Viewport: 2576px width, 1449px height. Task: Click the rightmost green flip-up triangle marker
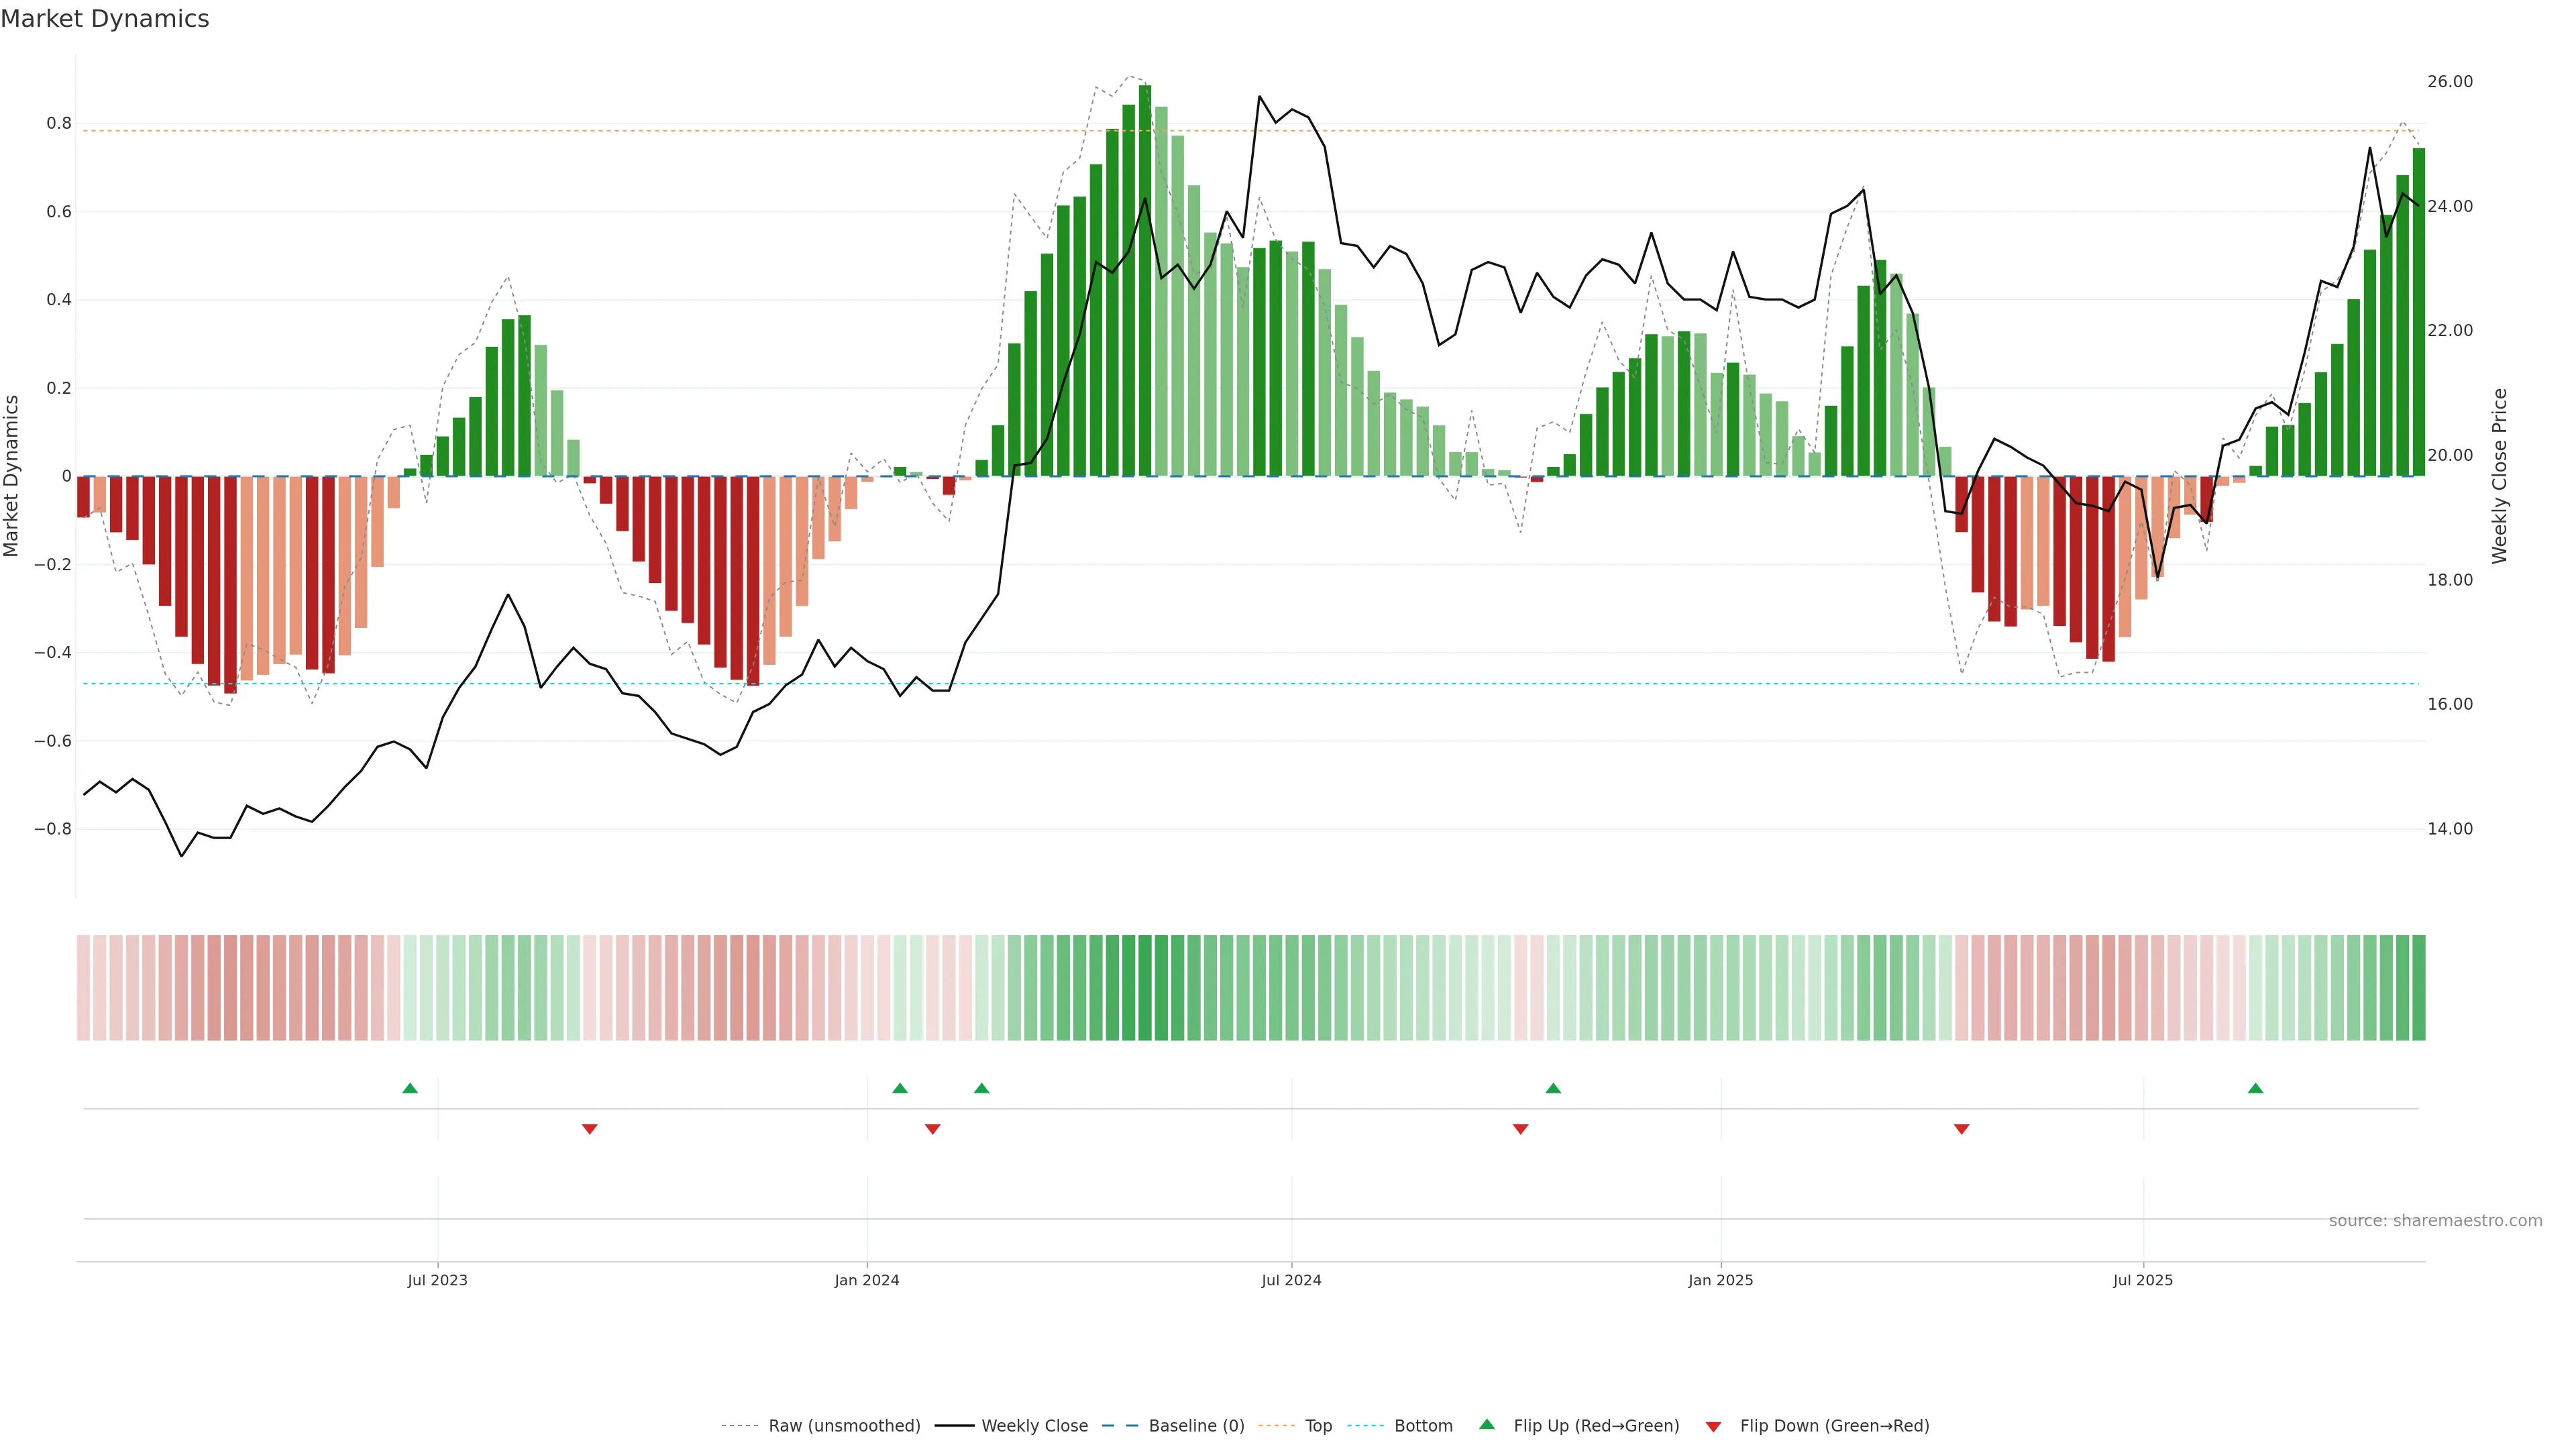pyautogui.click(x=2255, y=1088)
